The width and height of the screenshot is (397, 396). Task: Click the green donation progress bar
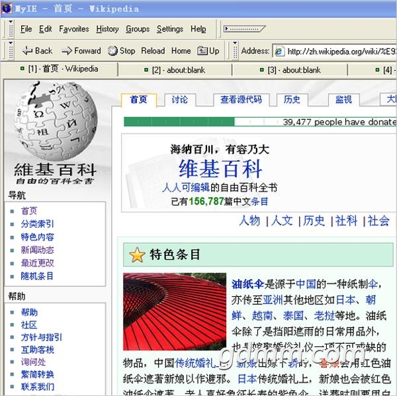coord(179,122)
